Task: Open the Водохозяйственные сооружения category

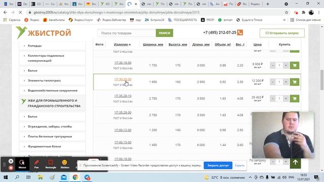Action: 52,90
